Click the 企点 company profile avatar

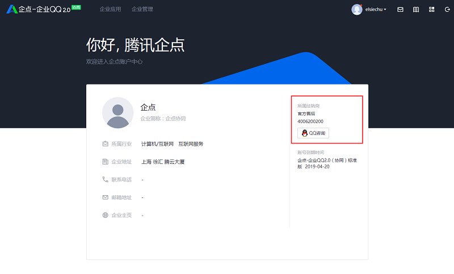point(117,112)
